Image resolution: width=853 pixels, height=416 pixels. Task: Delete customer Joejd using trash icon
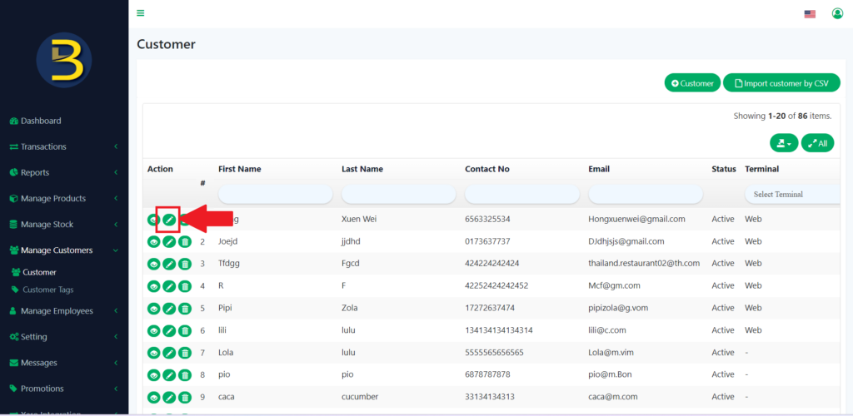coord(185,241)
